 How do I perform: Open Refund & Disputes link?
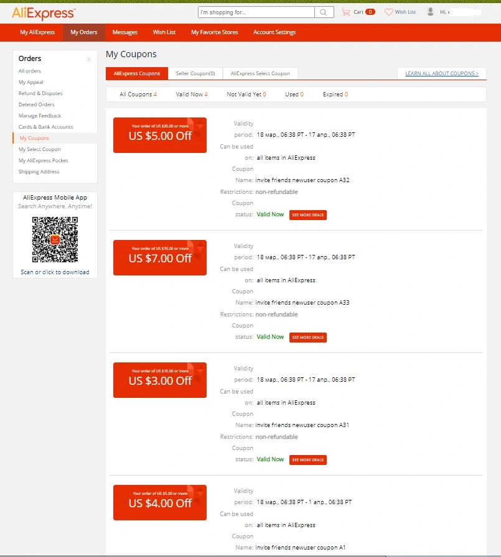pos(40,93)
